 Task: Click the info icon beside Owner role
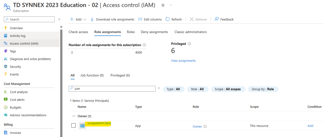pyautogui.click(x=205, y=127)
